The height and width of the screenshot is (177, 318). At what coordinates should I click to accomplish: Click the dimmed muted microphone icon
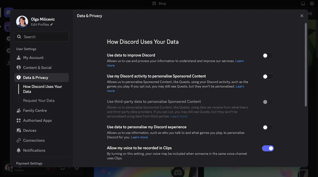pos(48,168)
